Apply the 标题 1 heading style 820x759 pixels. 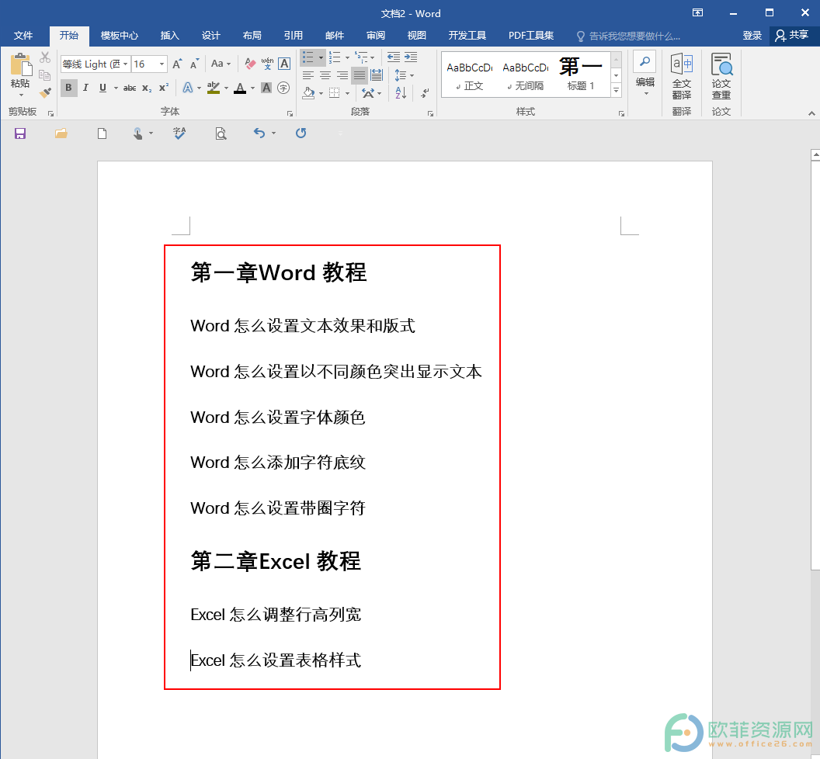581,75
